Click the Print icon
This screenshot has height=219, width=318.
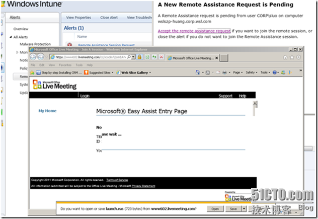224,72
